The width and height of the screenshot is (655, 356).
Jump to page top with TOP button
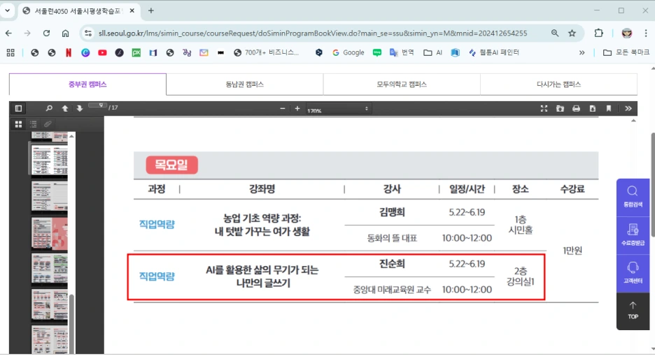point(633,311)
